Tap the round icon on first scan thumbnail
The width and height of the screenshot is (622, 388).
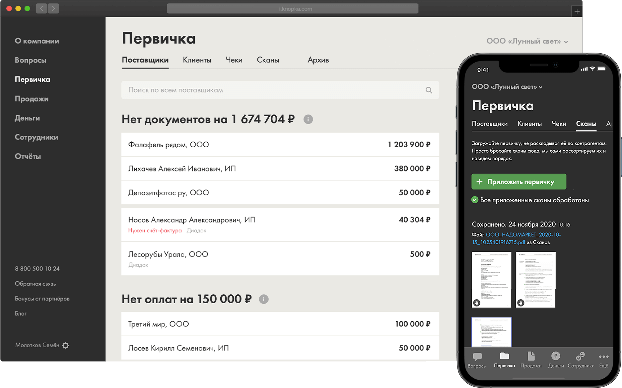[477, 303]
